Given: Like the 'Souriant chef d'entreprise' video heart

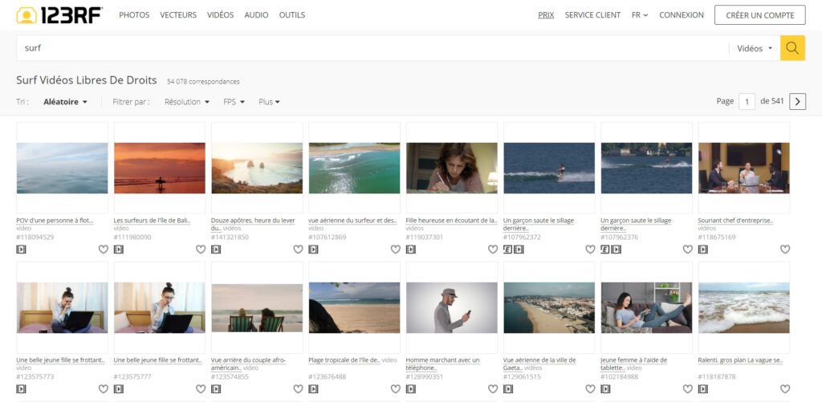Looking at the screenshot, I should pyautogui.click(x=784, y=250).
